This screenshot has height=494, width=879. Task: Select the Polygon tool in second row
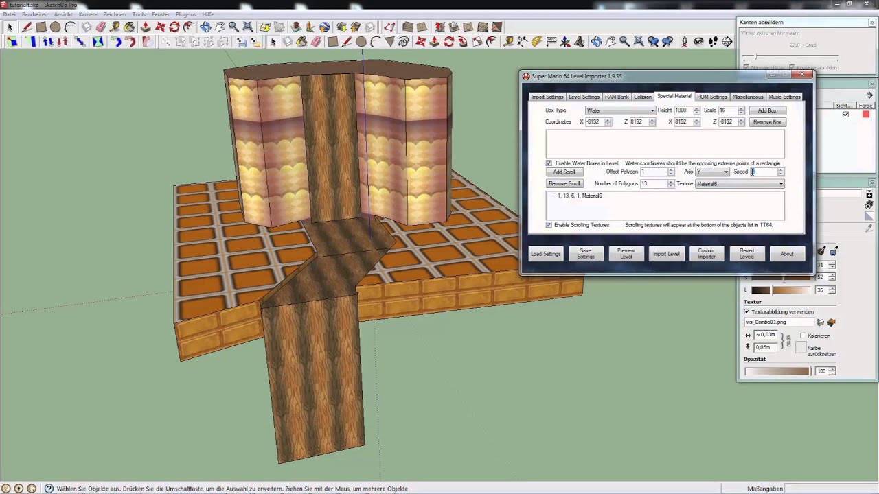click(x=389, y=42)
